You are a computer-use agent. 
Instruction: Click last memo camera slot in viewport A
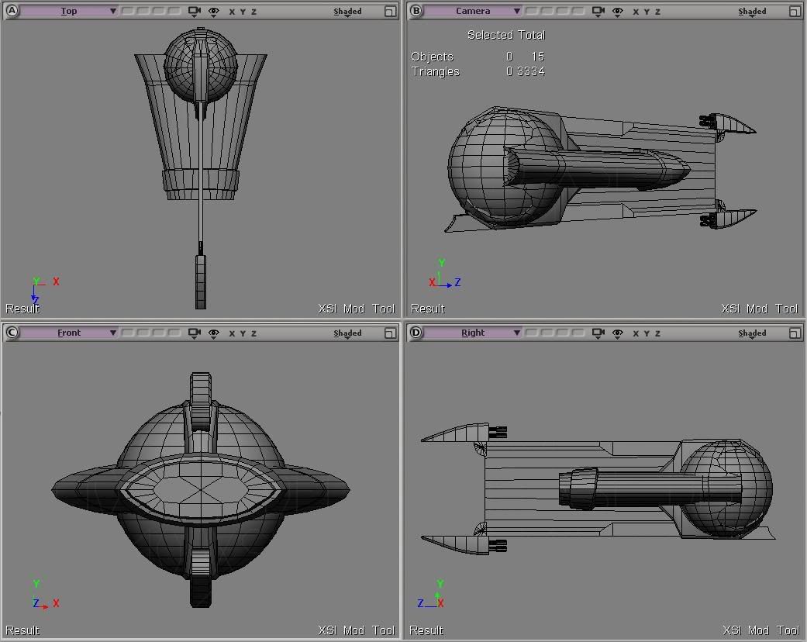click(174, 11)
